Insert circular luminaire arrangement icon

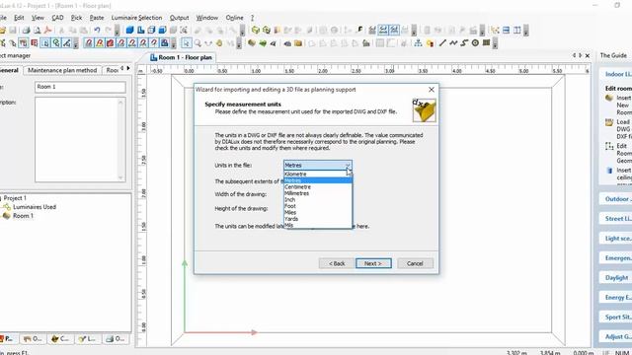(x=475, y=42)
